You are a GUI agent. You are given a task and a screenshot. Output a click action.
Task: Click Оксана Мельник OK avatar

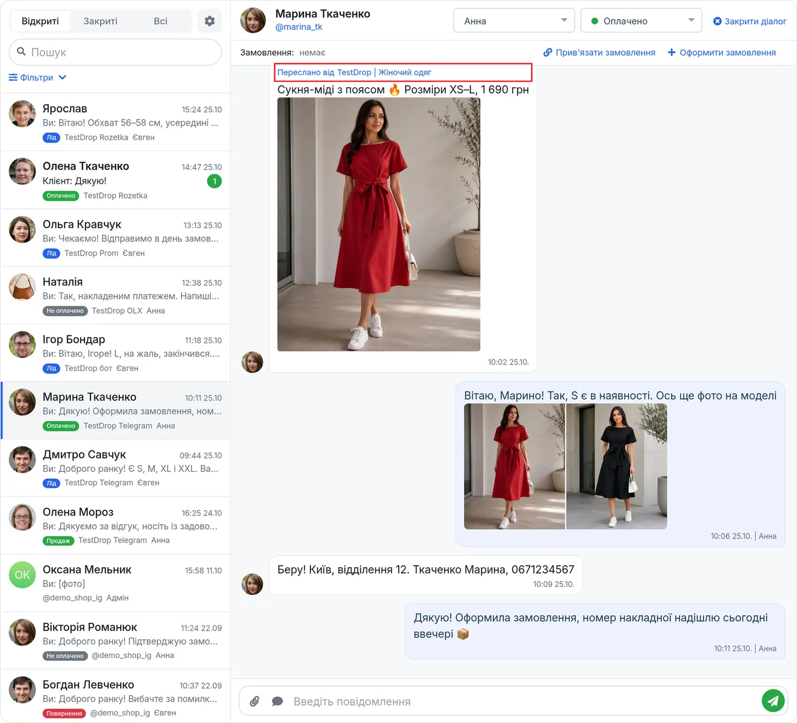coord(22,575)
